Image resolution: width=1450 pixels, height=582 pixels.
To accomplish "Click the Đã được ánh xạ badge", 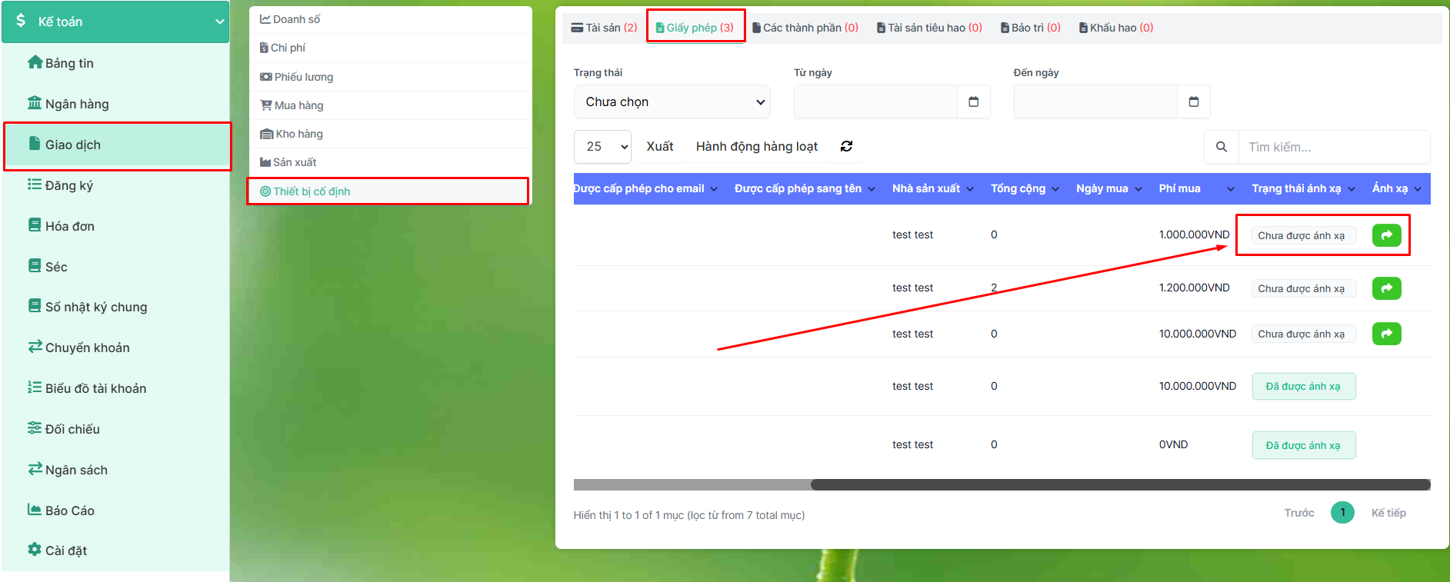I will point(1303,386).
